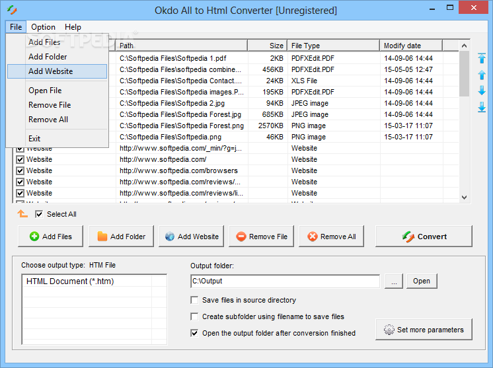Move selected file up one position
493x368 pixels.
click(x=482, y=75)
